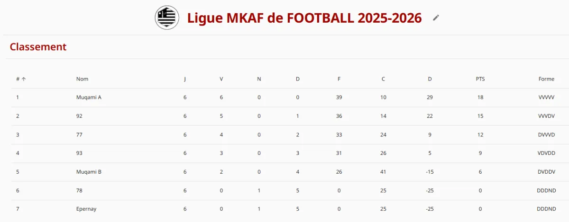Sort table by Nom column header
This screenshot has height=222, width=569.
click(82, 79)
